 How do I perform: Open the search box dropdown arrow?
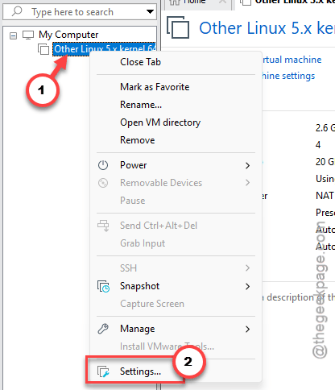point(150,11)
